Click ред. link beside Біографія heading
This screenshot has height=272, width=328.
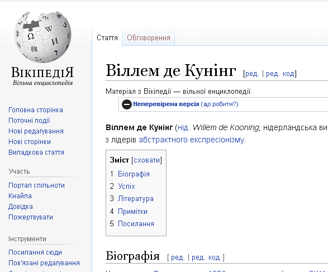[x=178, y=257]
